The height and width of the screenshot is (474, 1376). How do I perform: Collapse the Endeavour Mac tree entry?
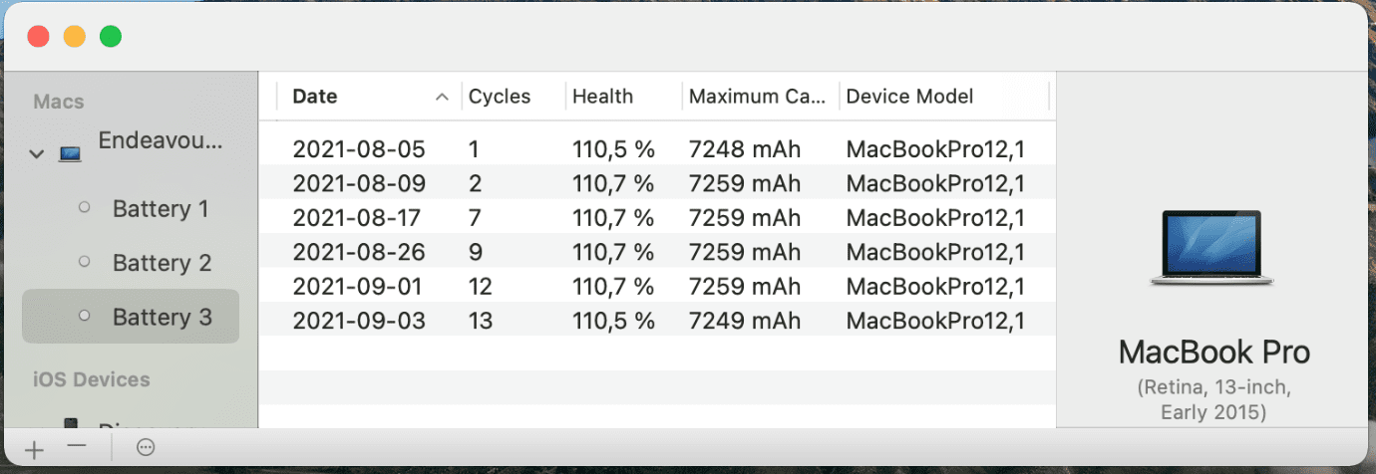point(37,154)
